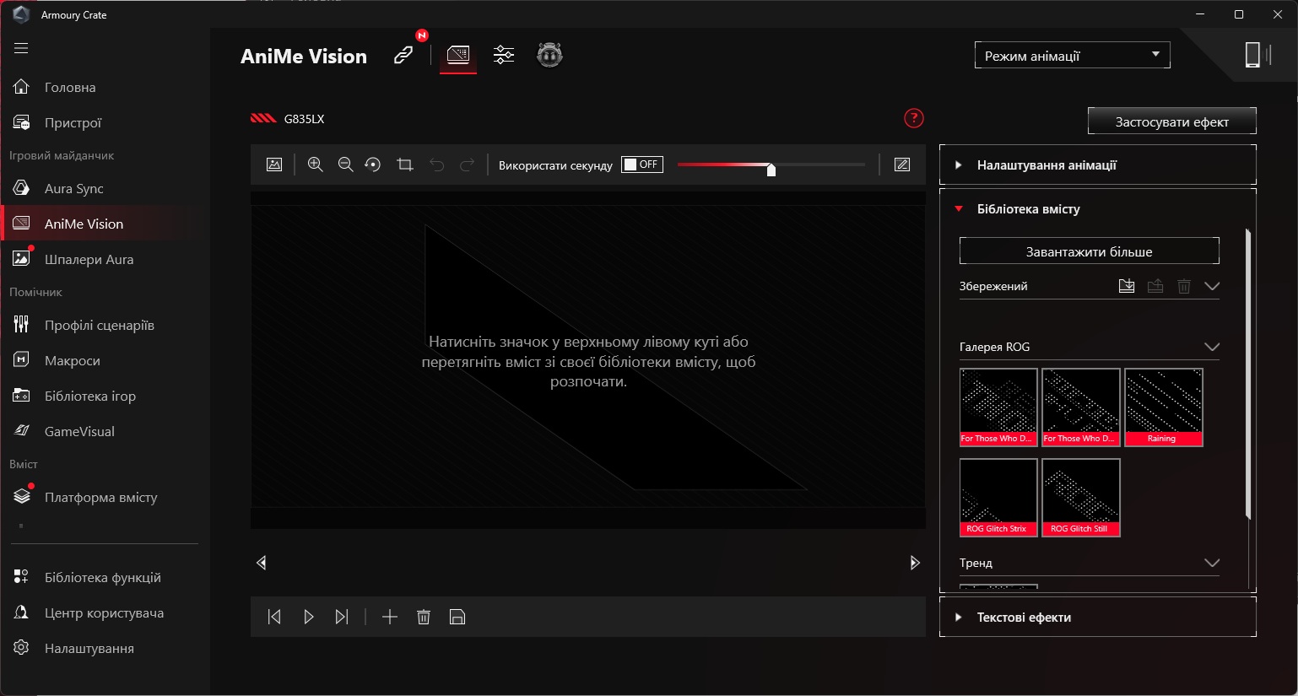Toggle the Використати секунду OFF switch
Image resolution: width=1298 pixels, height=696 pixels.
coord(642,165)
